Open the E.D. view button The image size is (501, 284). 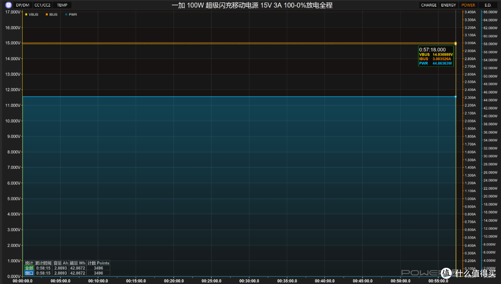point(488,5)
